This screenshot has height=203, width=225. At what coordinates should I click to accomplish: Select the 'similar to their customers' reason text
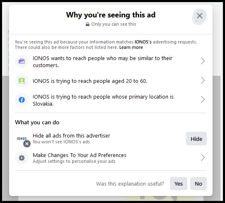102,62
